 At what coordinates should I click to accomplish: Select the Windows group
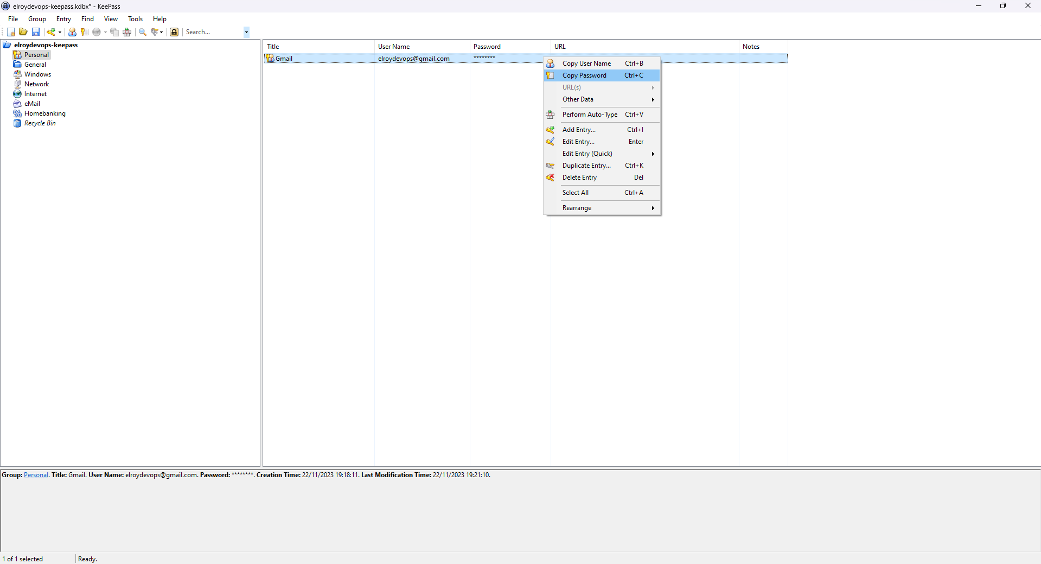37,74
